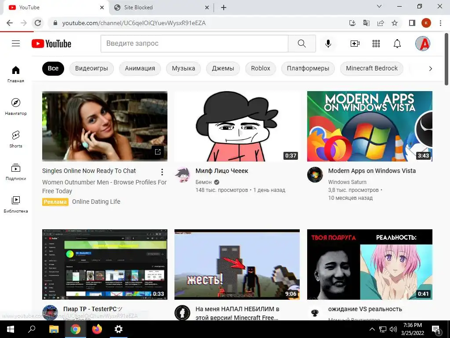Open the create video camera icon
Viewport: 450px width, 338px height.
pyautogui.click(x=355, y=44)
